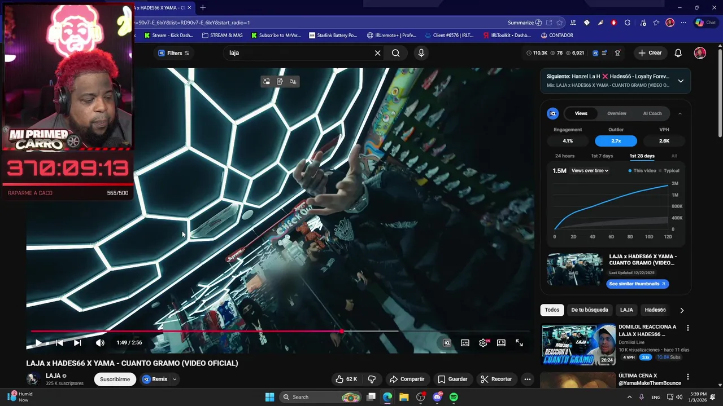
Task: Switch to the AI Coach tab
Action: pyautogui.click(x=652, y=113)
